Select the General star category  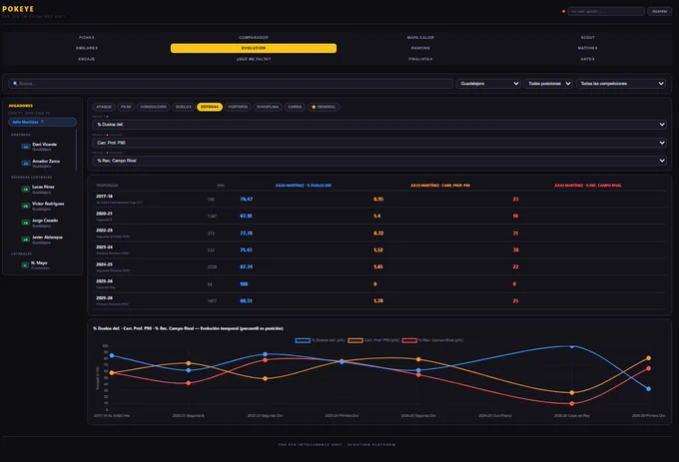pyautogui.click(x=324, y=107)
